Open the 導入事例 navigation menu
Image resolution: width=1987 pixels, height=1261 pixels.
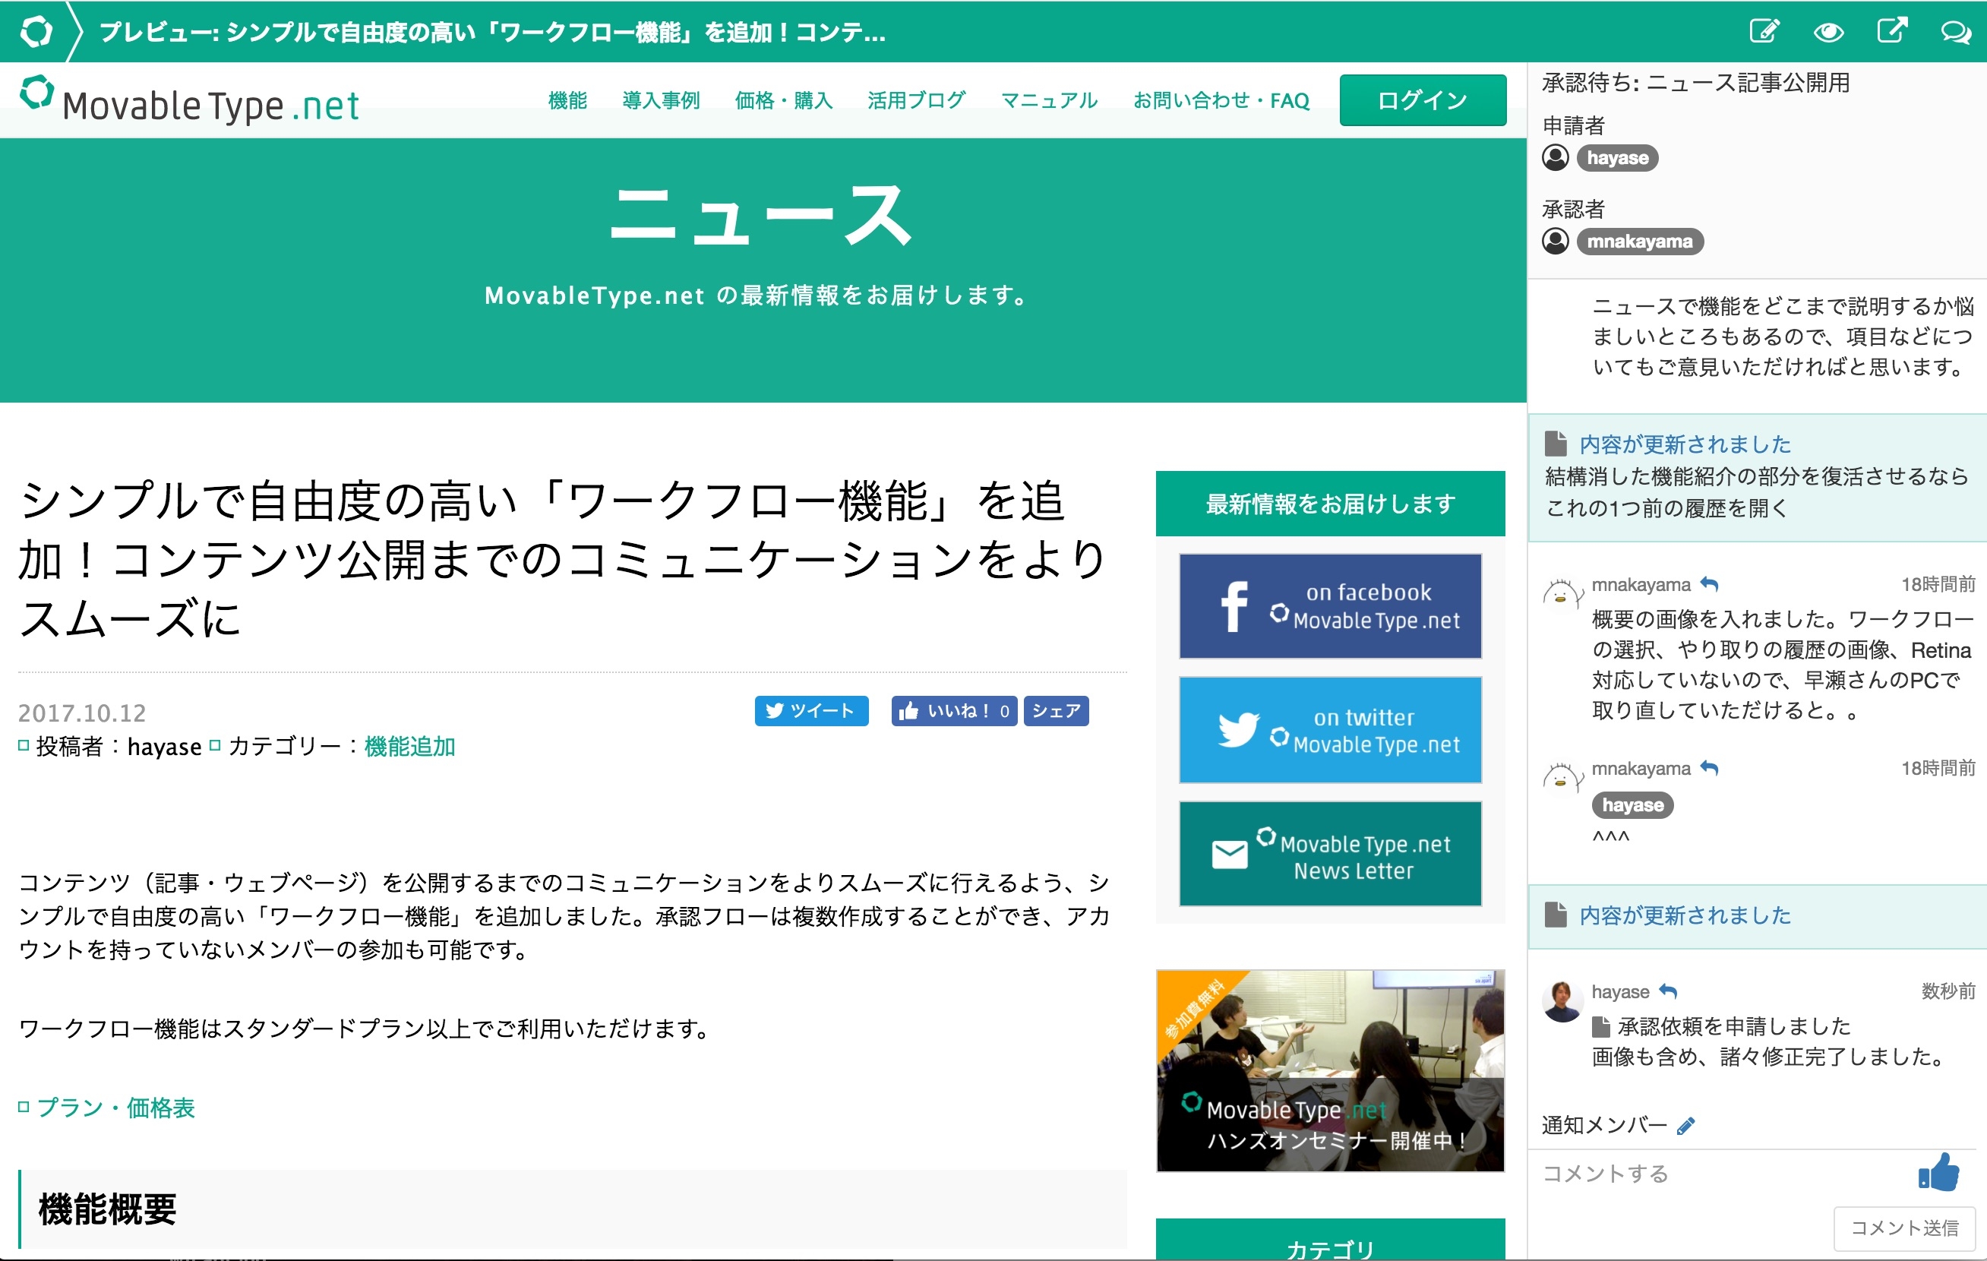point(661,101)
